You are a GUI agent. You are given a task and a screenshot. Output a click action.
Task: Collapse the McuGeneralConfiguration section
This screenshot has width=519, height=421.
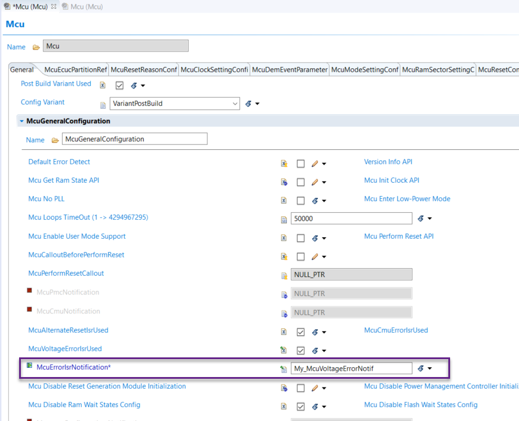coord(21,121)
